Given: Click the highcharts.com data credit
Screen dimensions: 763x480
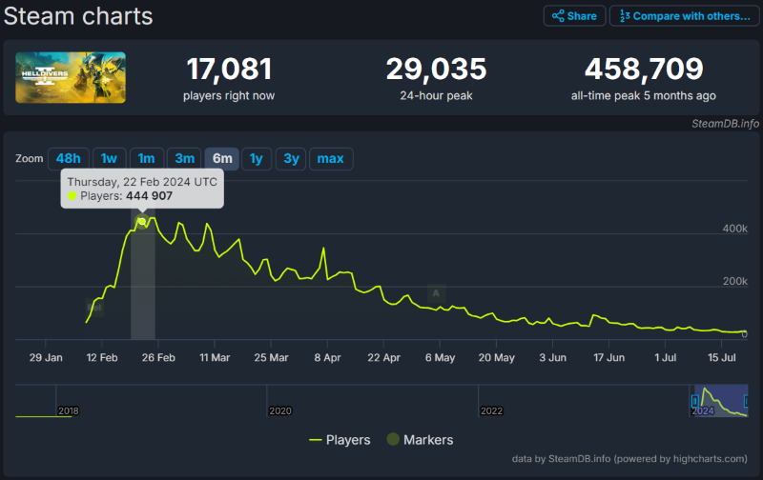Looking at the screenshot, I should click(629, 459).
